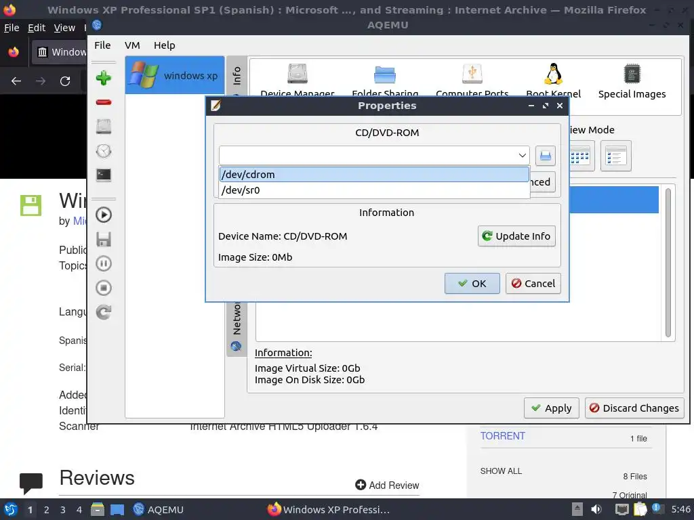The height and width of the screenshot is (520, 694).
Task: Start the VM with the play icon
Action: (x=104, y=215)
